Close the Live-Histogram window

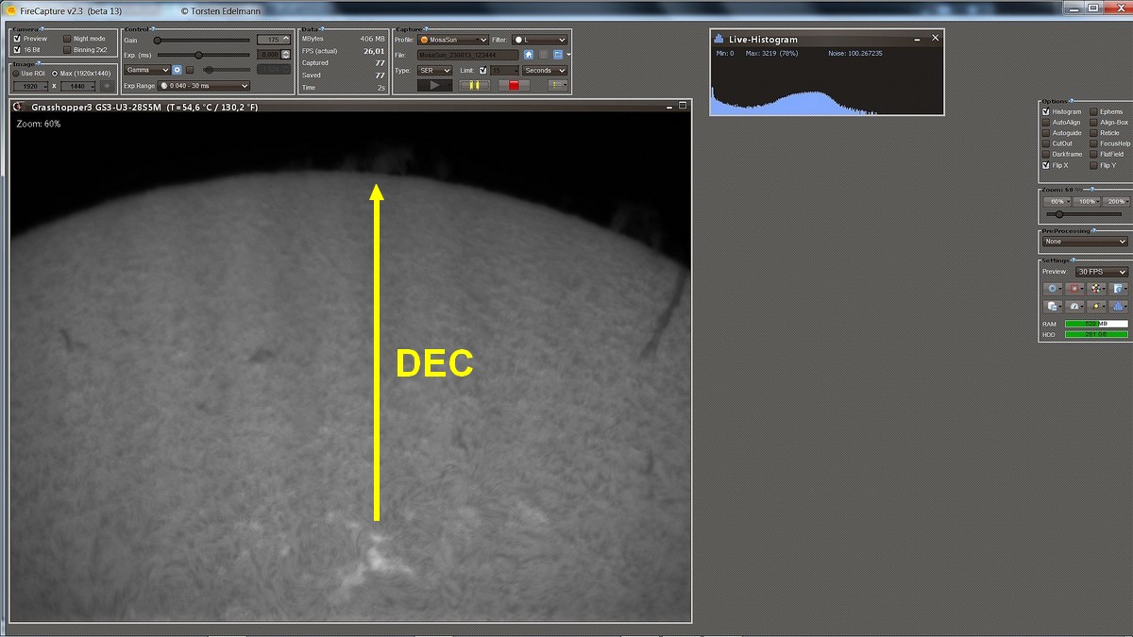(x=936, y=38)
